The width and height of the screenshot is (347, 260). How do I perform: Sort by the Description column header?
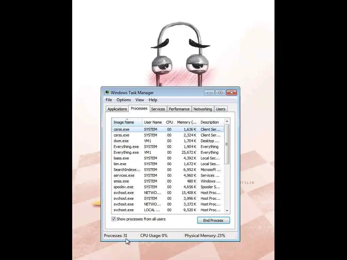(211, 122)
